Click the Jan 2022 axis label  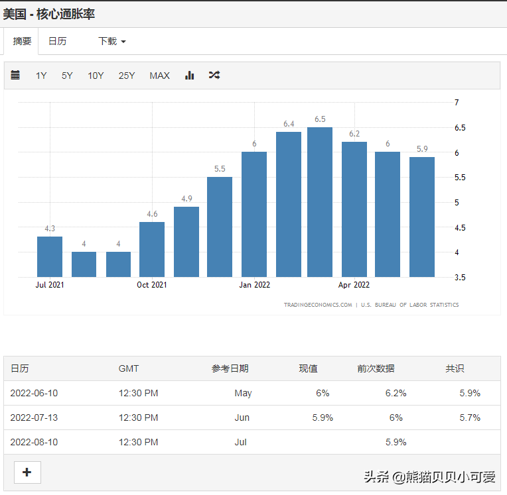tap(254, 285)
